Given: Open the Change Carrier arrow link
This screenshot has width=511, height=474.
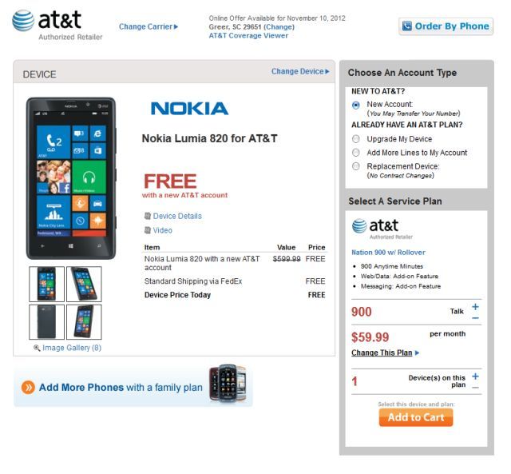Looking at the screenshot, I should point(149,26).
